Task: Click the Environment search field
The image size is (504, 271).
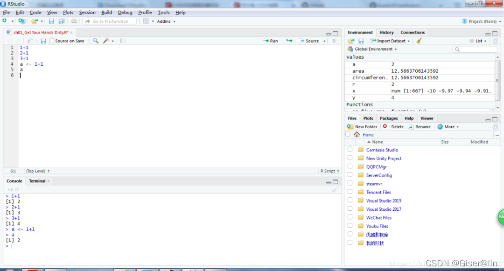Action: coord(475,49)
